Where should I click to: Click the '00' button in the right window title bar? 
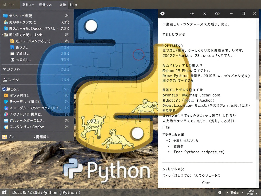(x=217, y=14)
